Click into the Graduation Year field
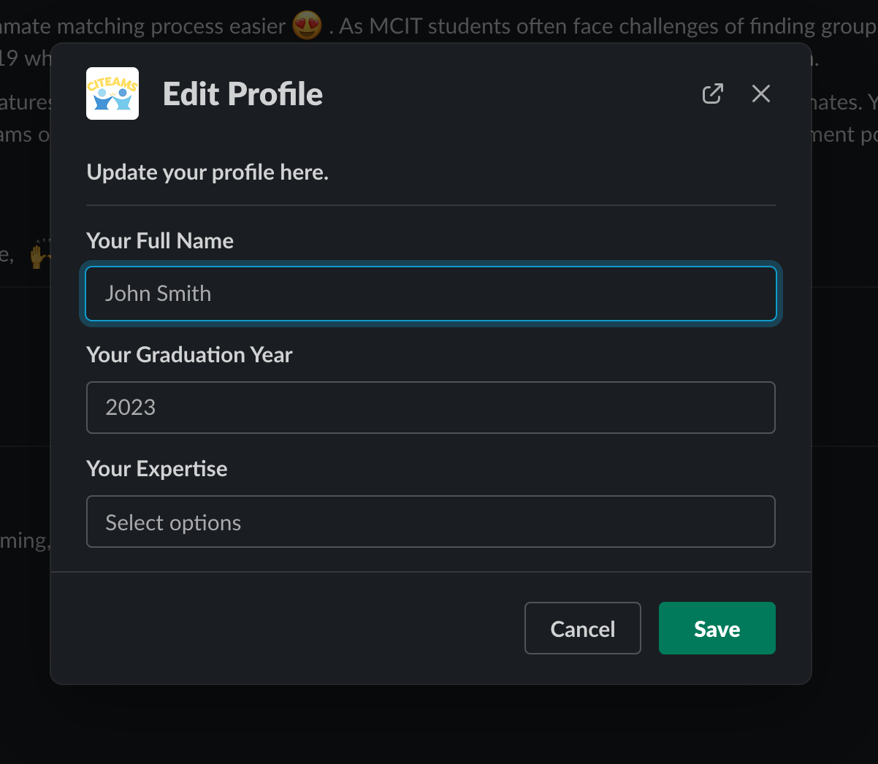Viewport: 878px width, 764px height. pyautogui.click(x=431, y=408)
